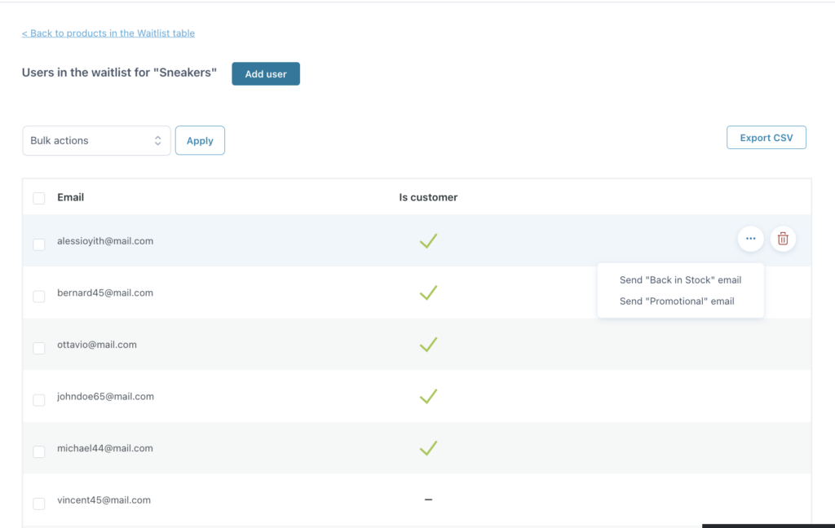Viewport: 835px width, 528px height.
Task: Click the email johndoe65@mail.com
Action: (105, 397)
